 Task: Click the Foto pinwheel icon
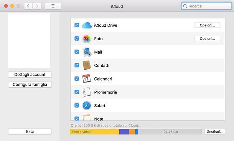pyautogui.click(x=87, y=39)
